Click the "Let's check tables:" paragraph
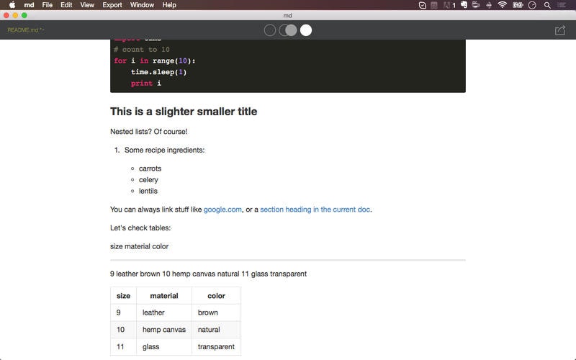Image resolution: width=576 pixels, height=360 pixels. click(x=140, y=228)
